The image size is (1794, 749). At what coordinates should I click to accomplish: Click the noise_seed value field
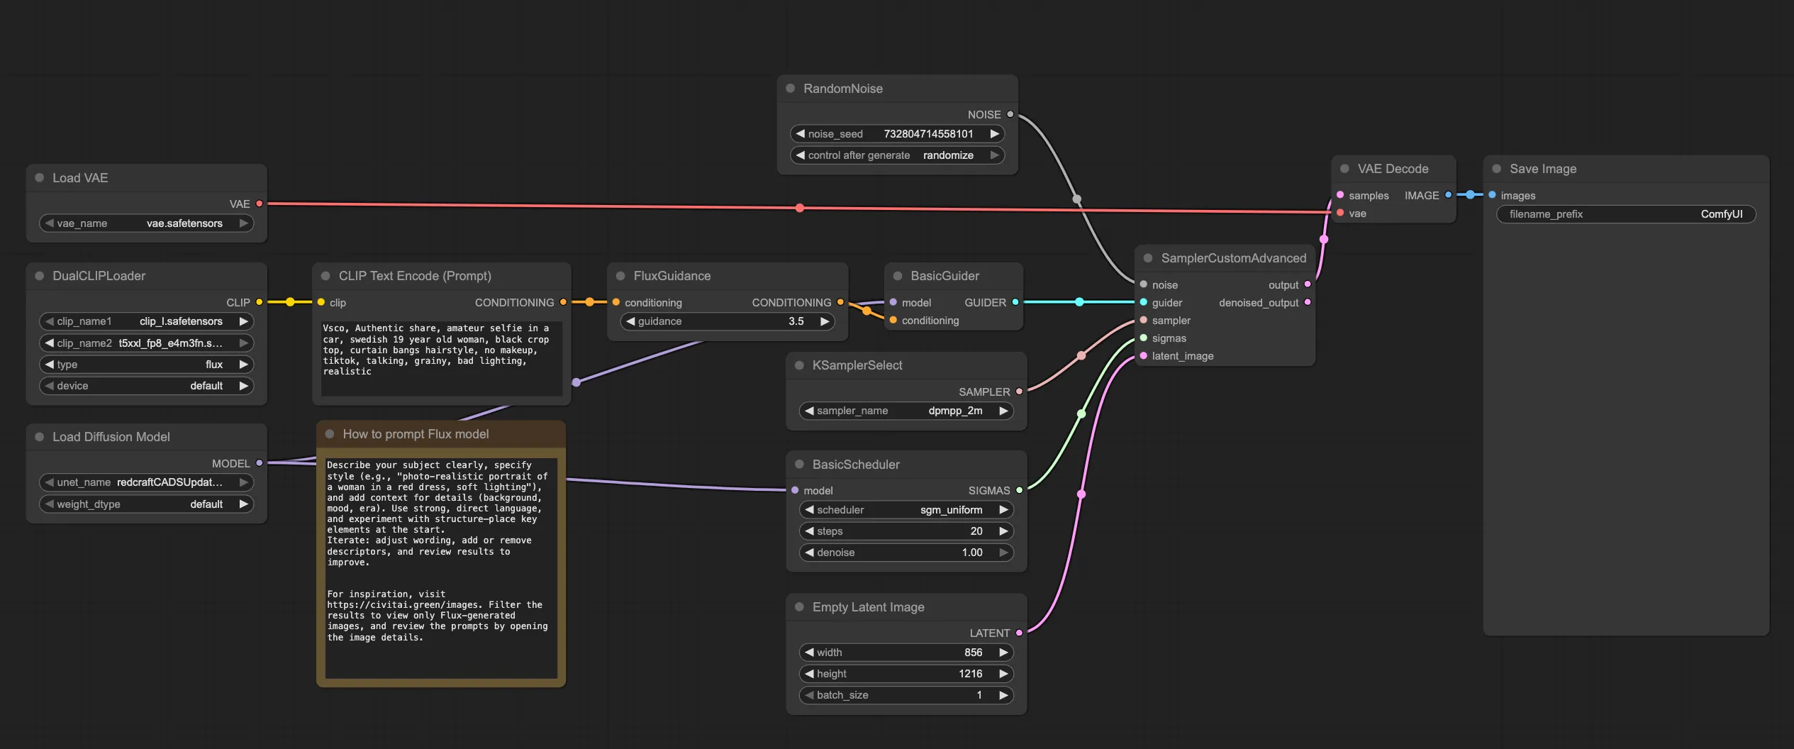929,133
